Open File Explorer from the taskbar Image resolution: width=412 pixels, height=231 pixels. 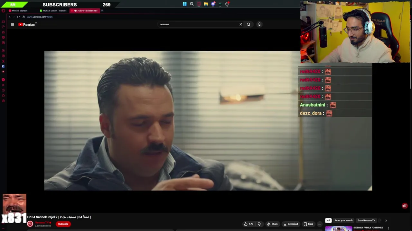206,4
